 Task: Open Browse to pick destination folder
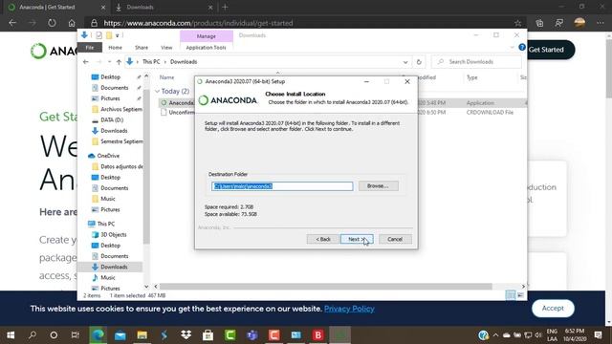click(379, 186)
